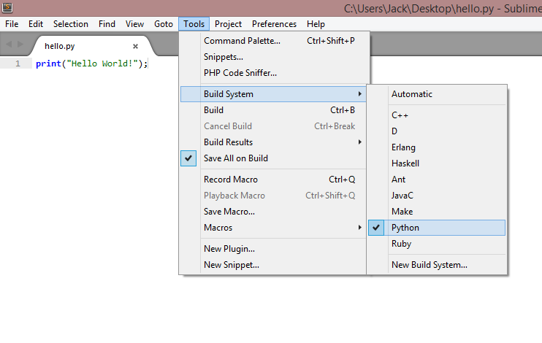Expand the Build System submenu

tap(273, 94)
